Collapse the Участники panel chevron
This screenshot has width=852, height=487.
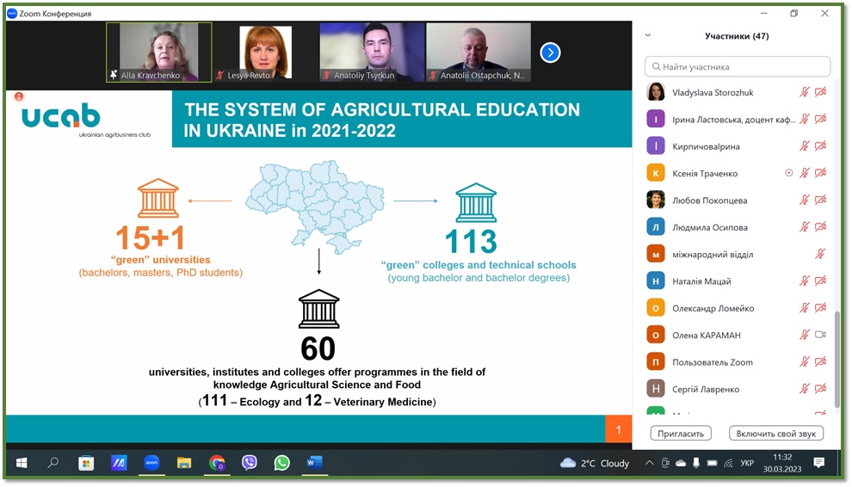[648, 36]
